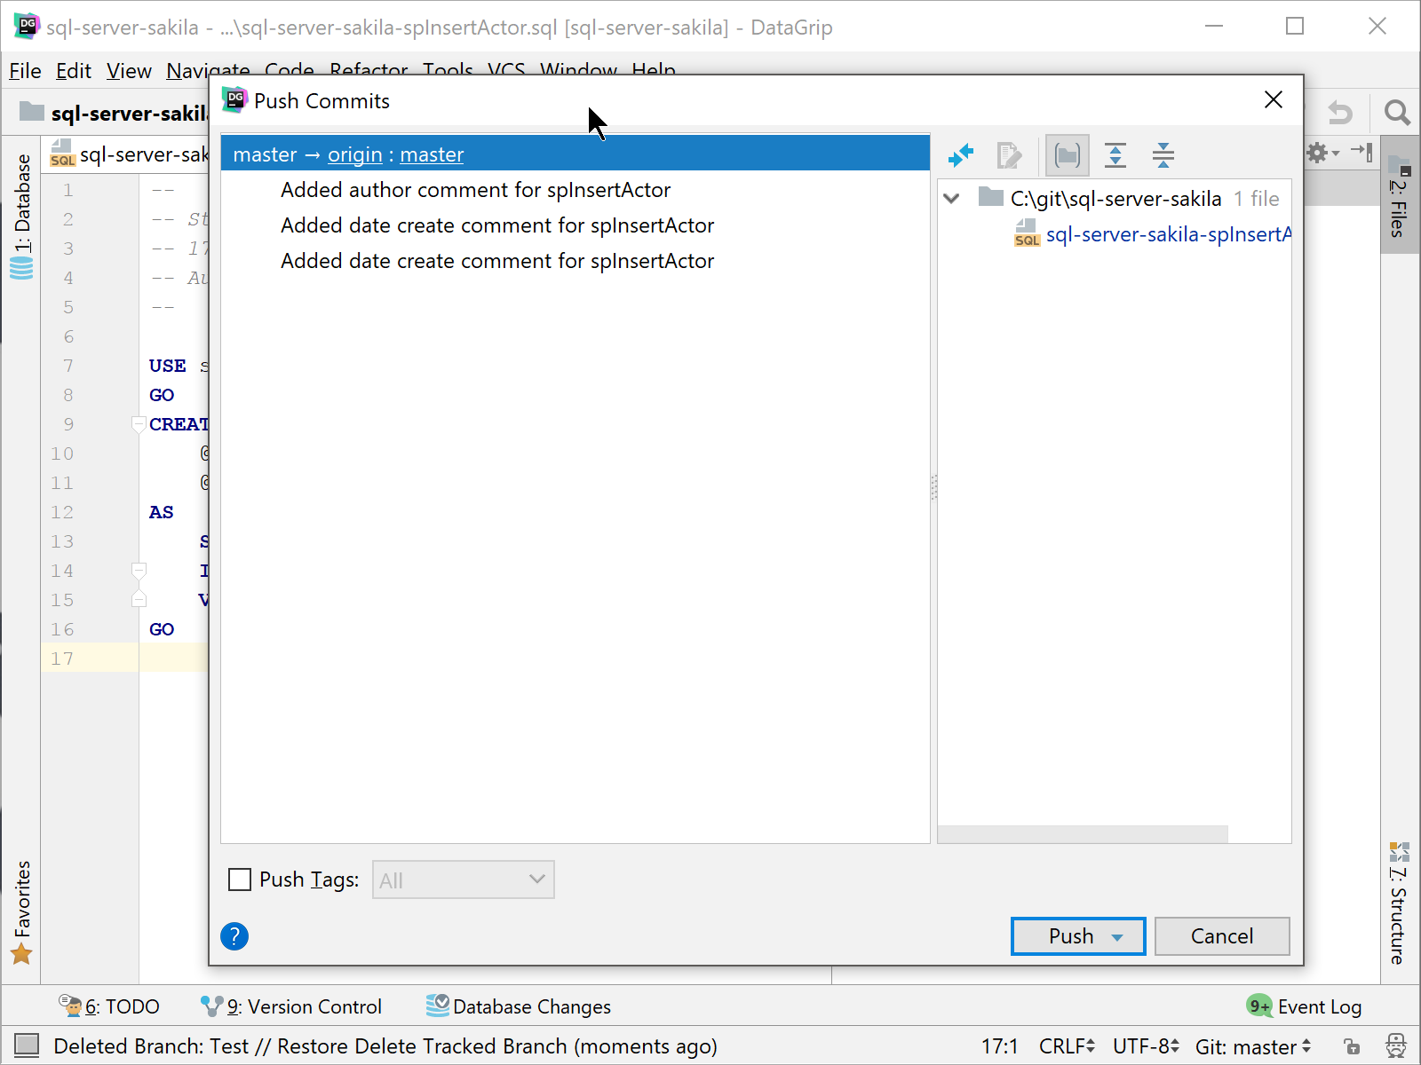This screenshot has height=1065, width=1421.
Task: Click the hide panel arrow icon
Action: click(x=1362, y=152)
